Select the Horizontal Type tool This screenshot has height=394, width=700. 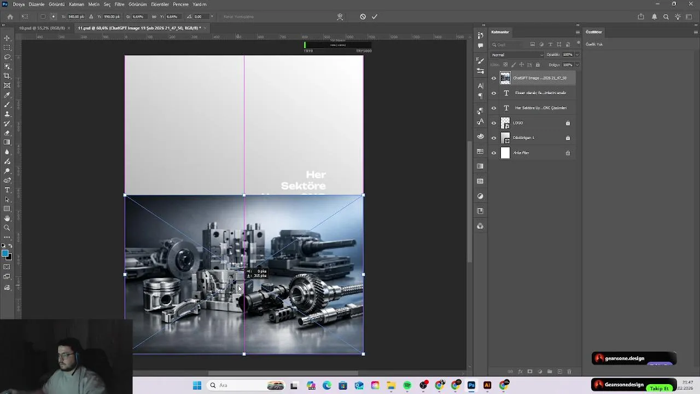(x=7, y=190)
